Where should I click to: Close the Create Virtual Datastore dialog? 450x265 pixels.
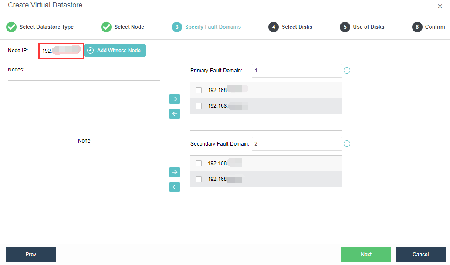point(440,7)
